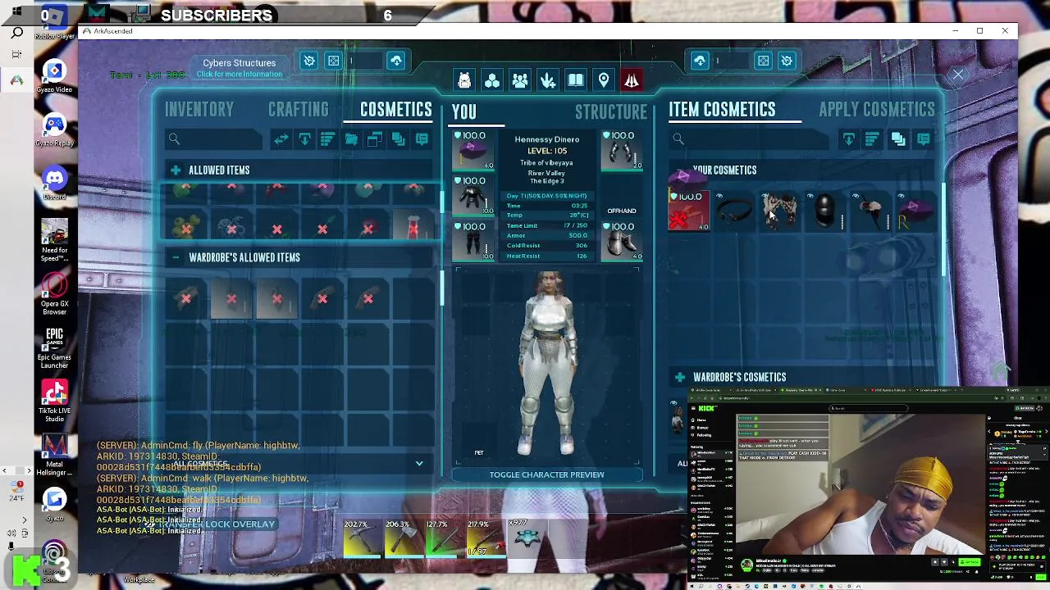The height and width of the screenshot is (590, 1050).
Task: Select the YOU tab
Action: pos(463,111)
